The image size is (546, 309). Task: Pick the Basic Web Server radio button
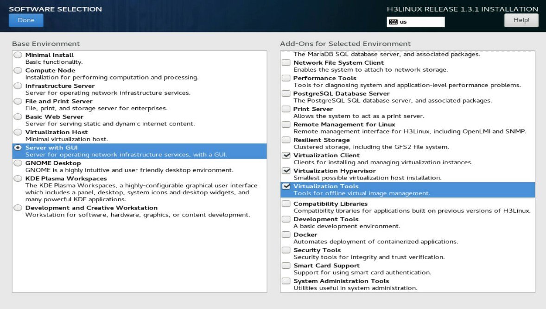pyautogui.click(x=18, y=117)
